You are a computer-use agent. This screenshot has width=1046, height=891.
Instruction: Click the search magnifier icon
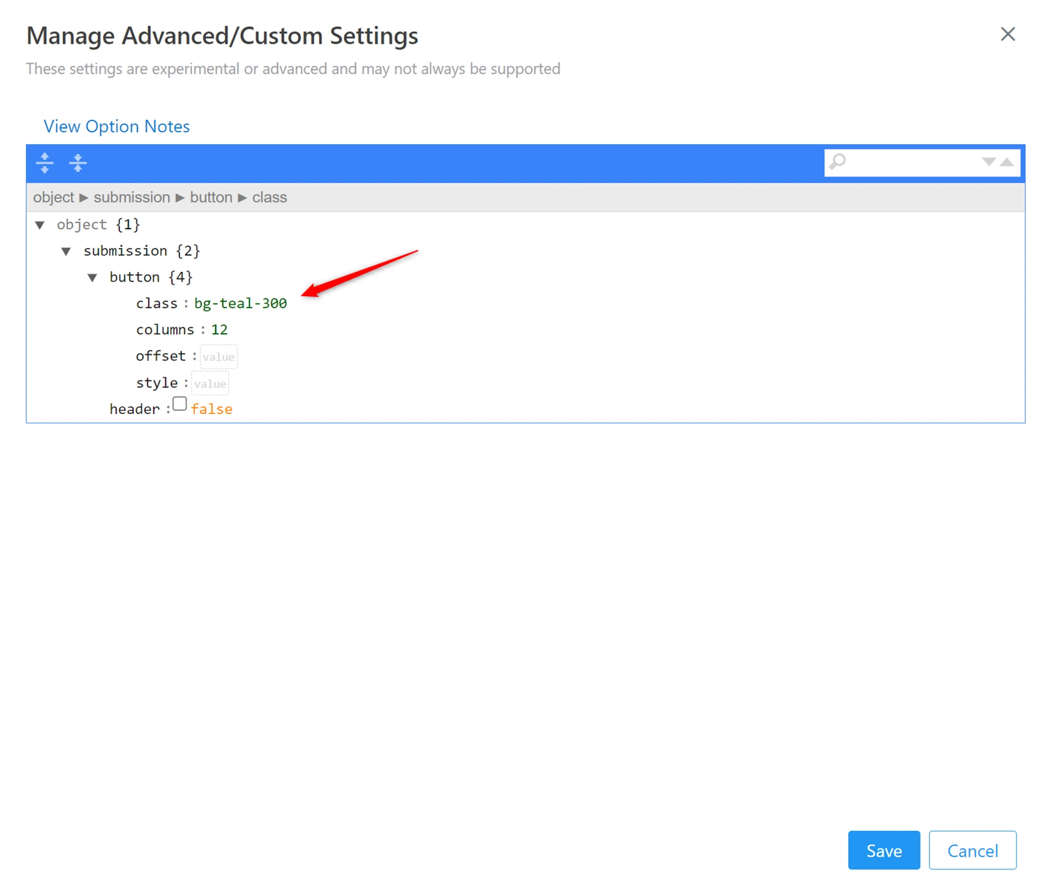(x=838, y=162)
